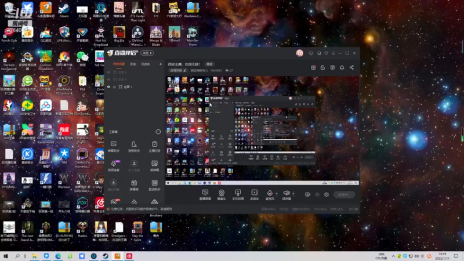Image resolution: width=464 pixels, height=261 pixels.
Task: Open stream settings gear in bottom bar
Action: tap(327, 194)
